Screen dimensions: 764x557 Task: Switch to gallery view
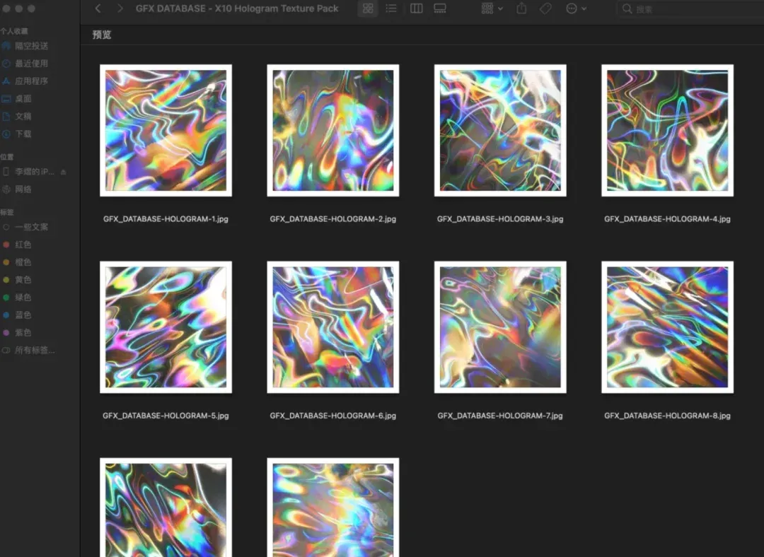pos(439,8)
